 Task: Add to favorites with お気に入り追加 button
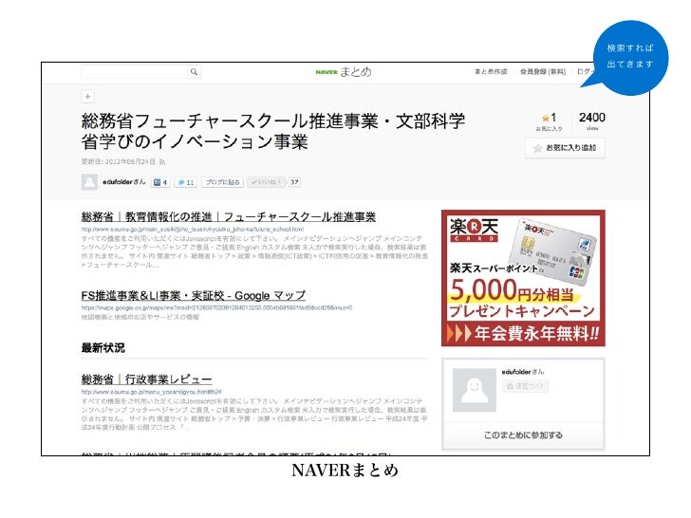[565, 148]
